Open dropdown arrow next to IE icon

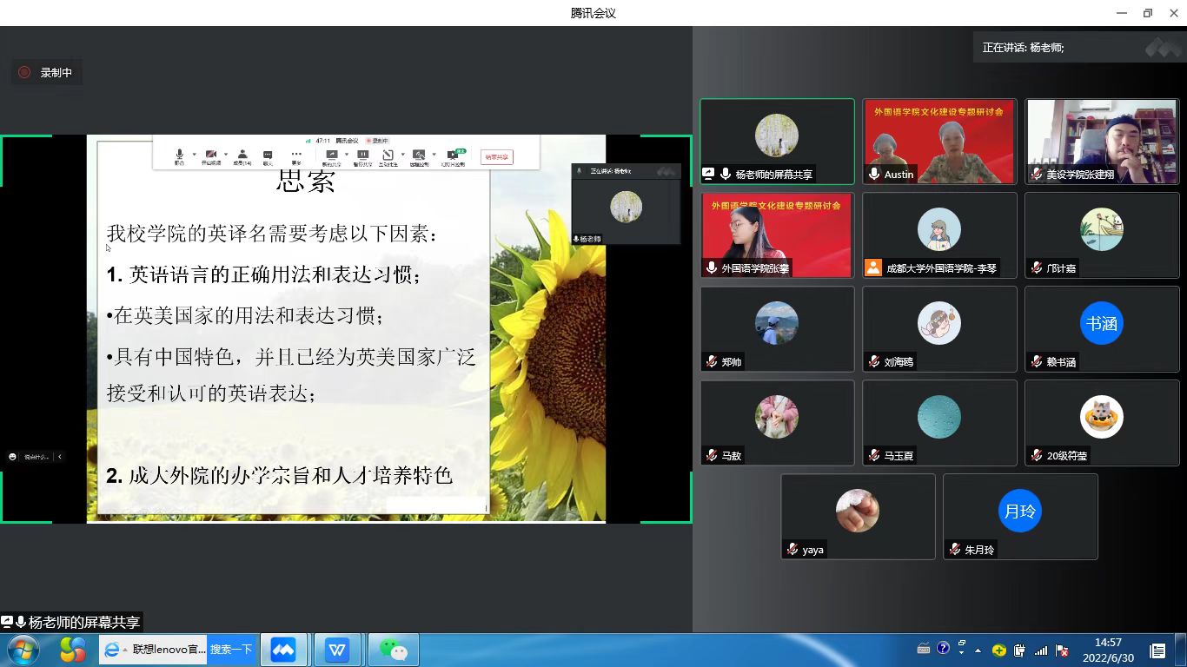[125, 650]
